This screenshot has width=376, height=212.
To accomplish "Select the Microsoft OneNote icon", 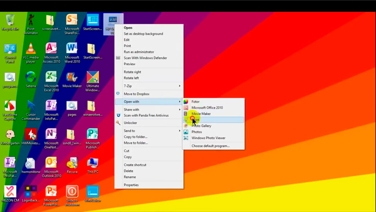I will coord(51,139).
